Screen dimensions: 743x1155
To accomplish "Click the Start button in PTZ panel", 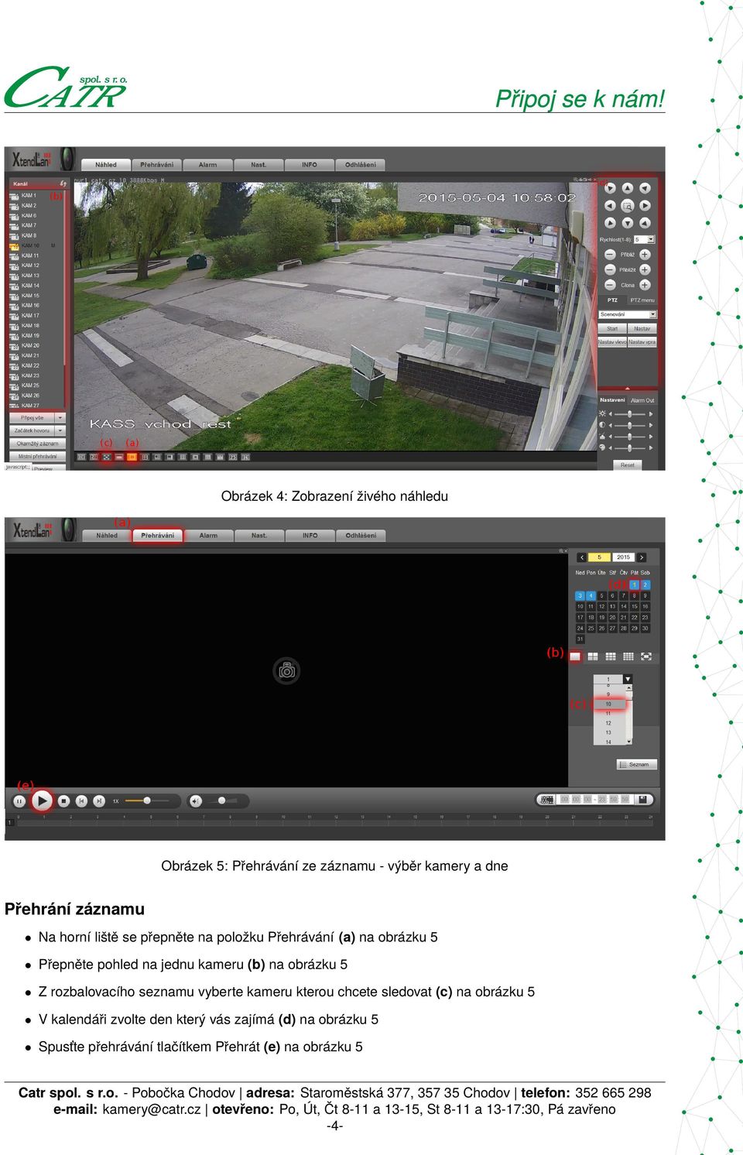I will (x=612, y=329).
